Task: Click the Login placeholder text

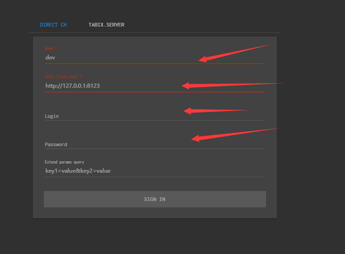Action: coord(52,116)
